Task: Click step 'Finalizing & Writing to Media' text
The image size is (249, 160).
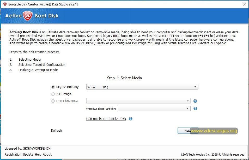Action: pyautogui.click(x=38, y=70)
